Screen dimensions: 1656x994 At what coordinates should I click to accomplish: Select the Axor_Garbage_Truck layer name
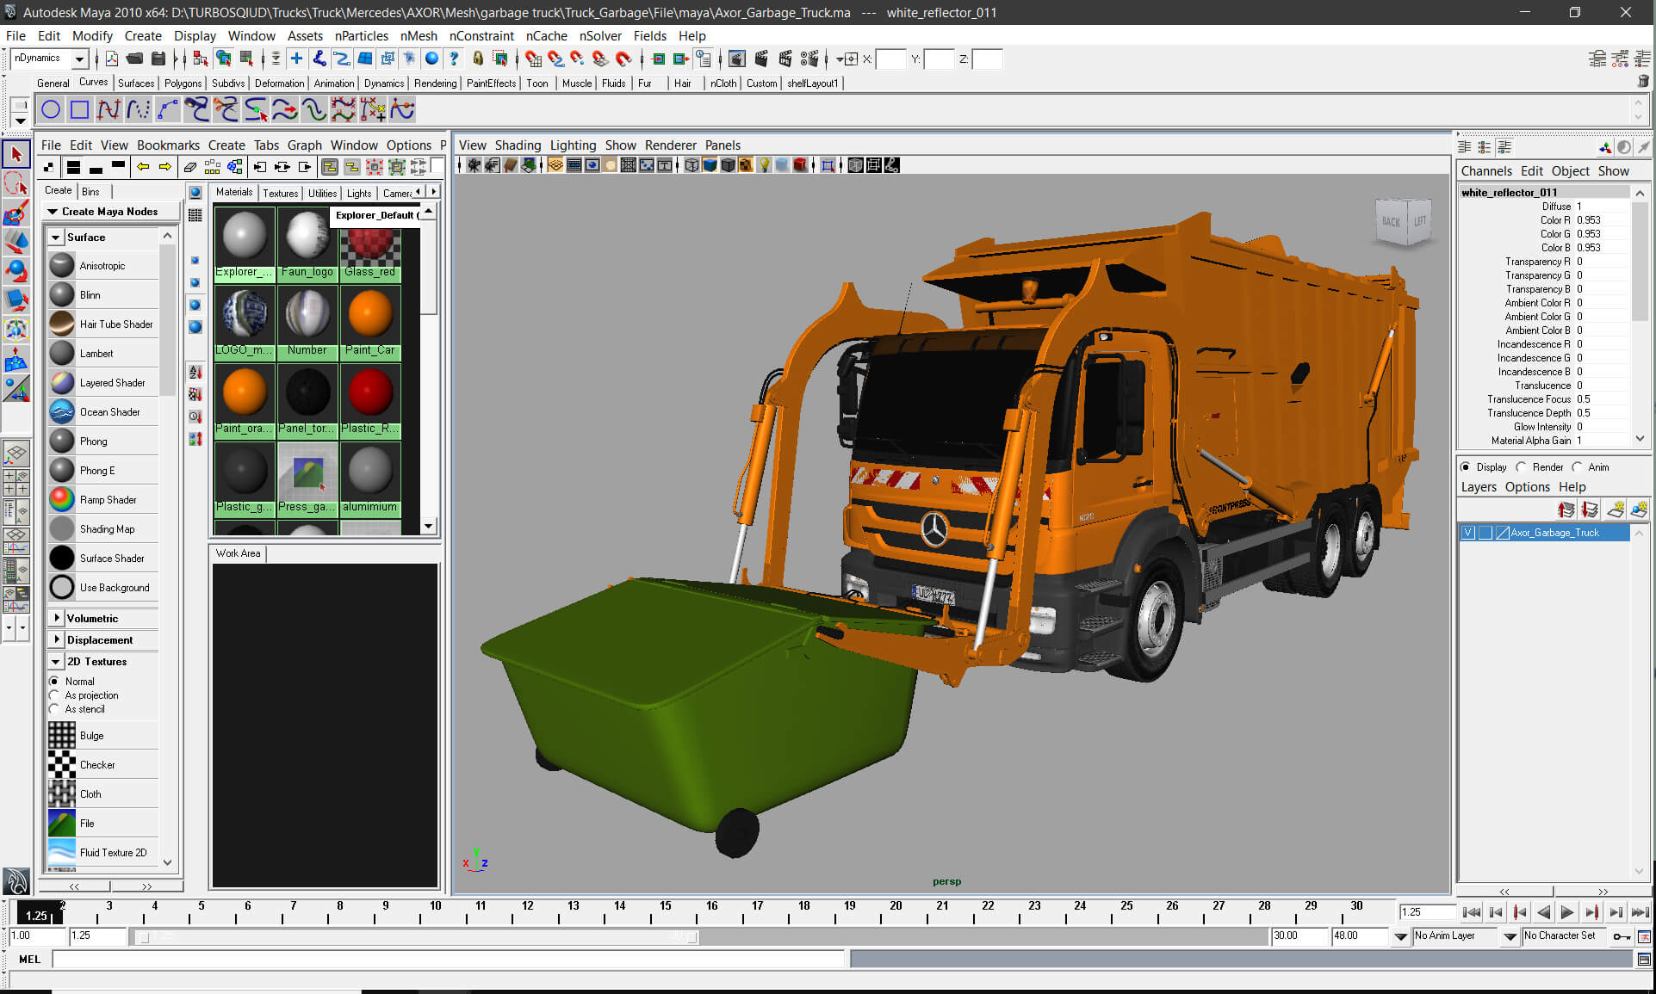click(1555, 533)
